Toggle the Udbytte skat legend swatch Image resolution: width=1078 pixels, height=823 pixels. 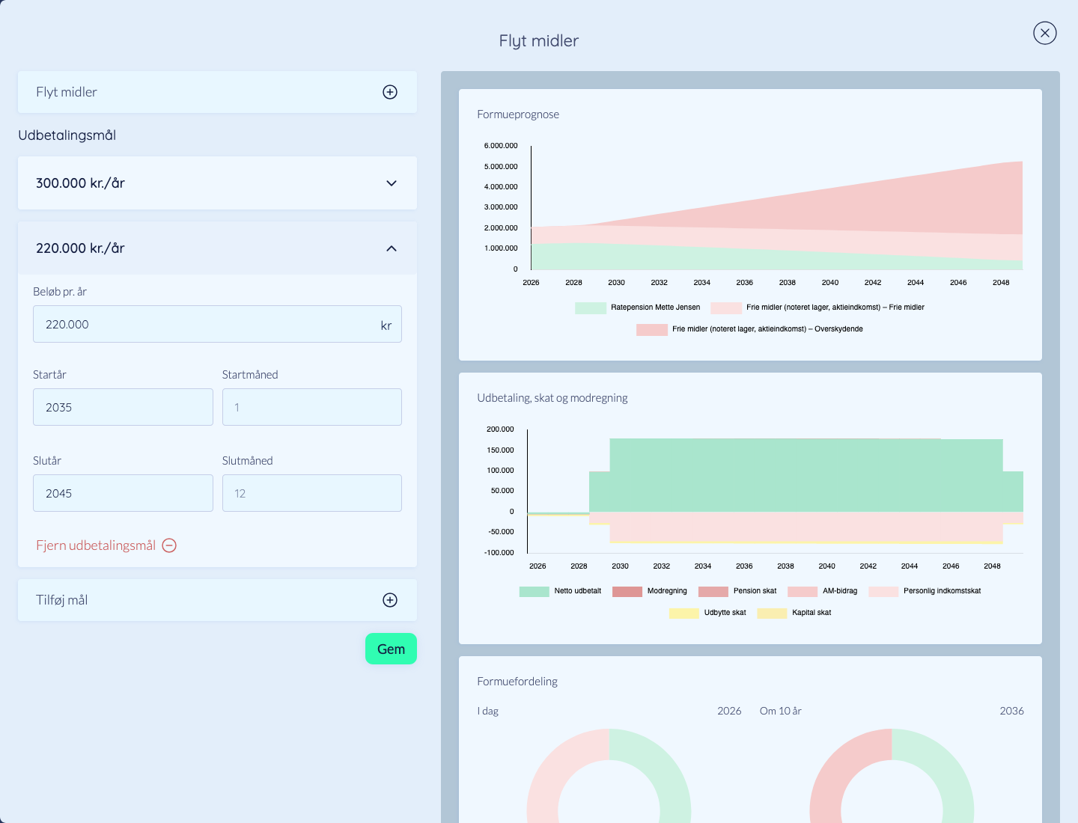(x=684, y=613)
